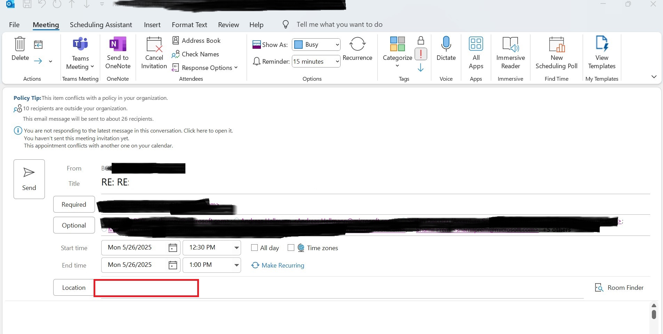Toggle the Time zones checkbox
Viewport: 663px width, 334px height.
tap(291, 248)
